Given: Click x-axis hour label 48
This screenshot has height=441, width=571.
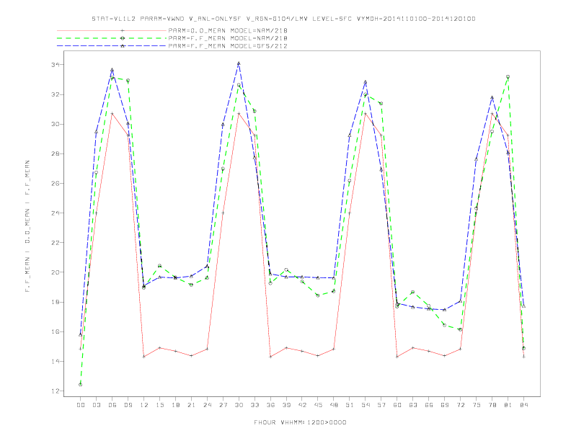Looking at the screenshot, I should point(334,405).
